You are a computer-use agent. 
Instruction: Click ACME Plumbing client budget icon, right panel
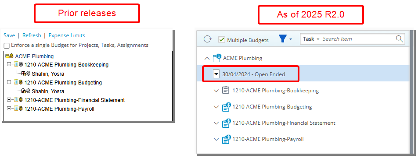[x=217, y=58]
